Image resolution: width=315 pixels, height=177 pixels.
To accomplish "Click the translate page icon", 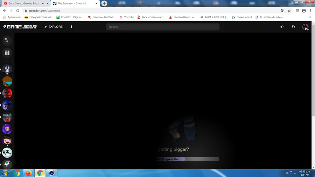I will click(x=282, y=10).
